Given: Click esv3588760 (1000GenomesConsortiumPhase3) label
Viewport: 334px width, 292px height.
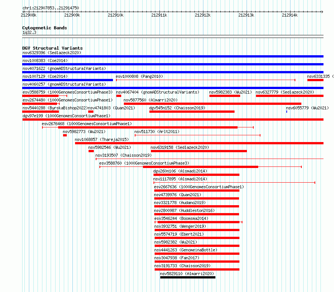Looking at the screenshot, I should click(x=144, y=163).
